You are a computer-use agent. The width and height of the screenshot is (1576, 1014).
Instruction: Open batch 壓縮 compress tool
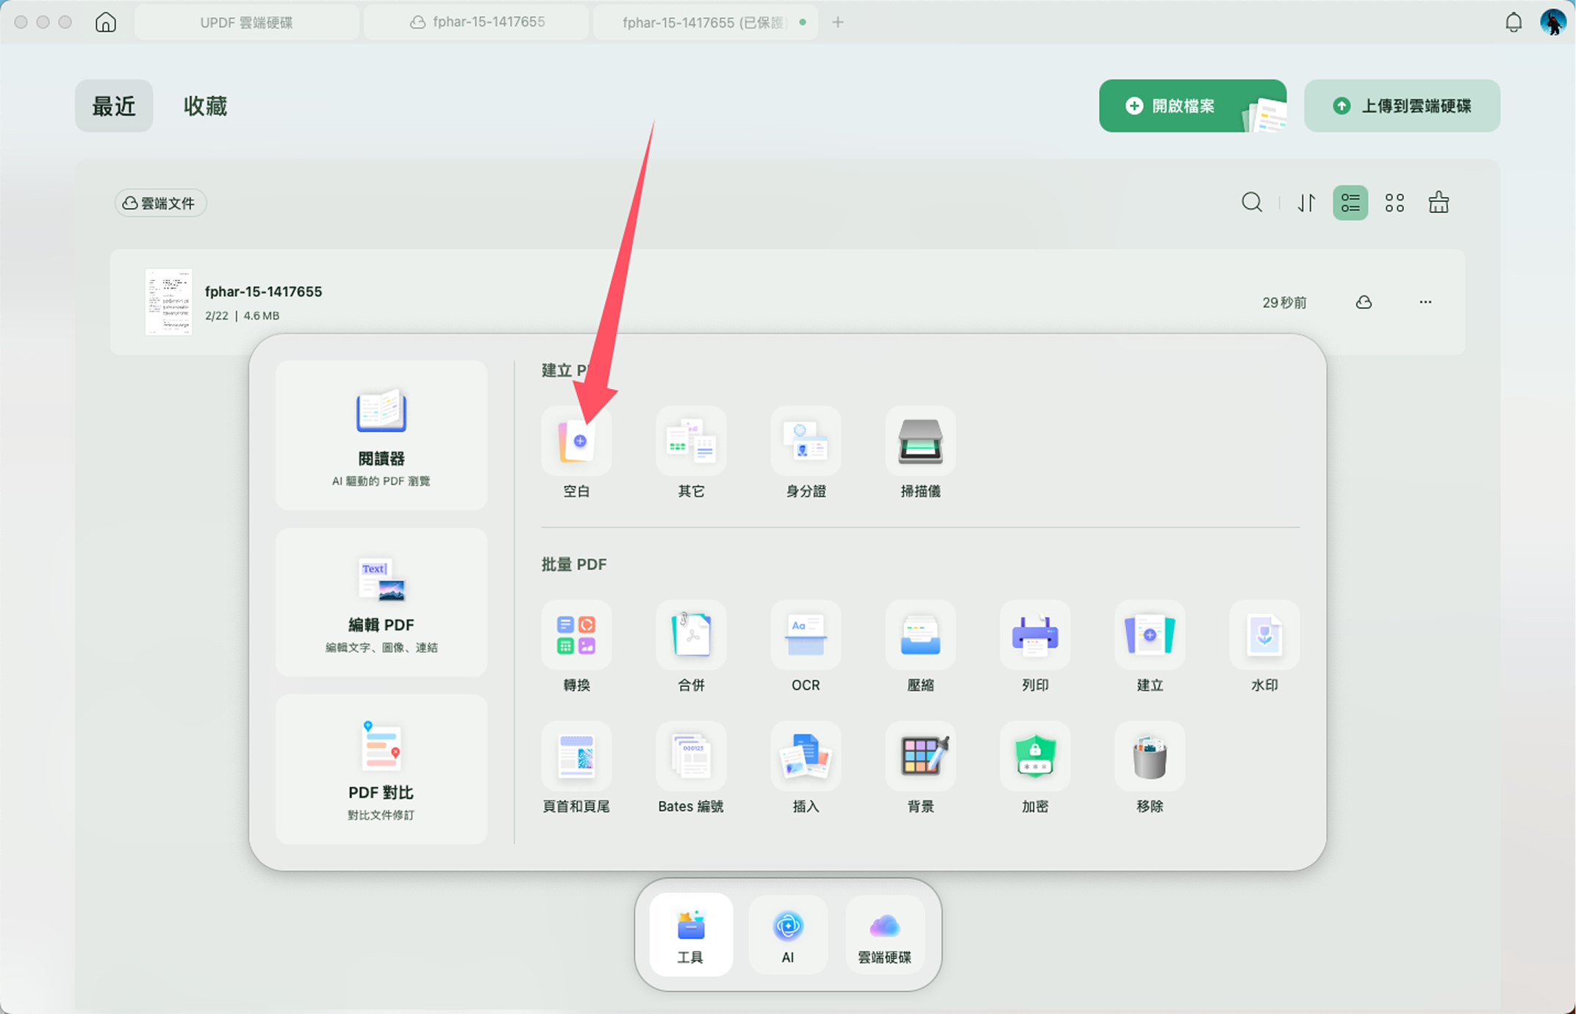[x=920, y=635]
